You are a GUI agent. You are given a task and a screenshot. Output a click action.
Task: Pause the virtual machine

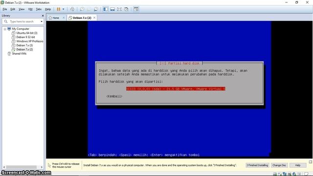(x=59, y=9)
